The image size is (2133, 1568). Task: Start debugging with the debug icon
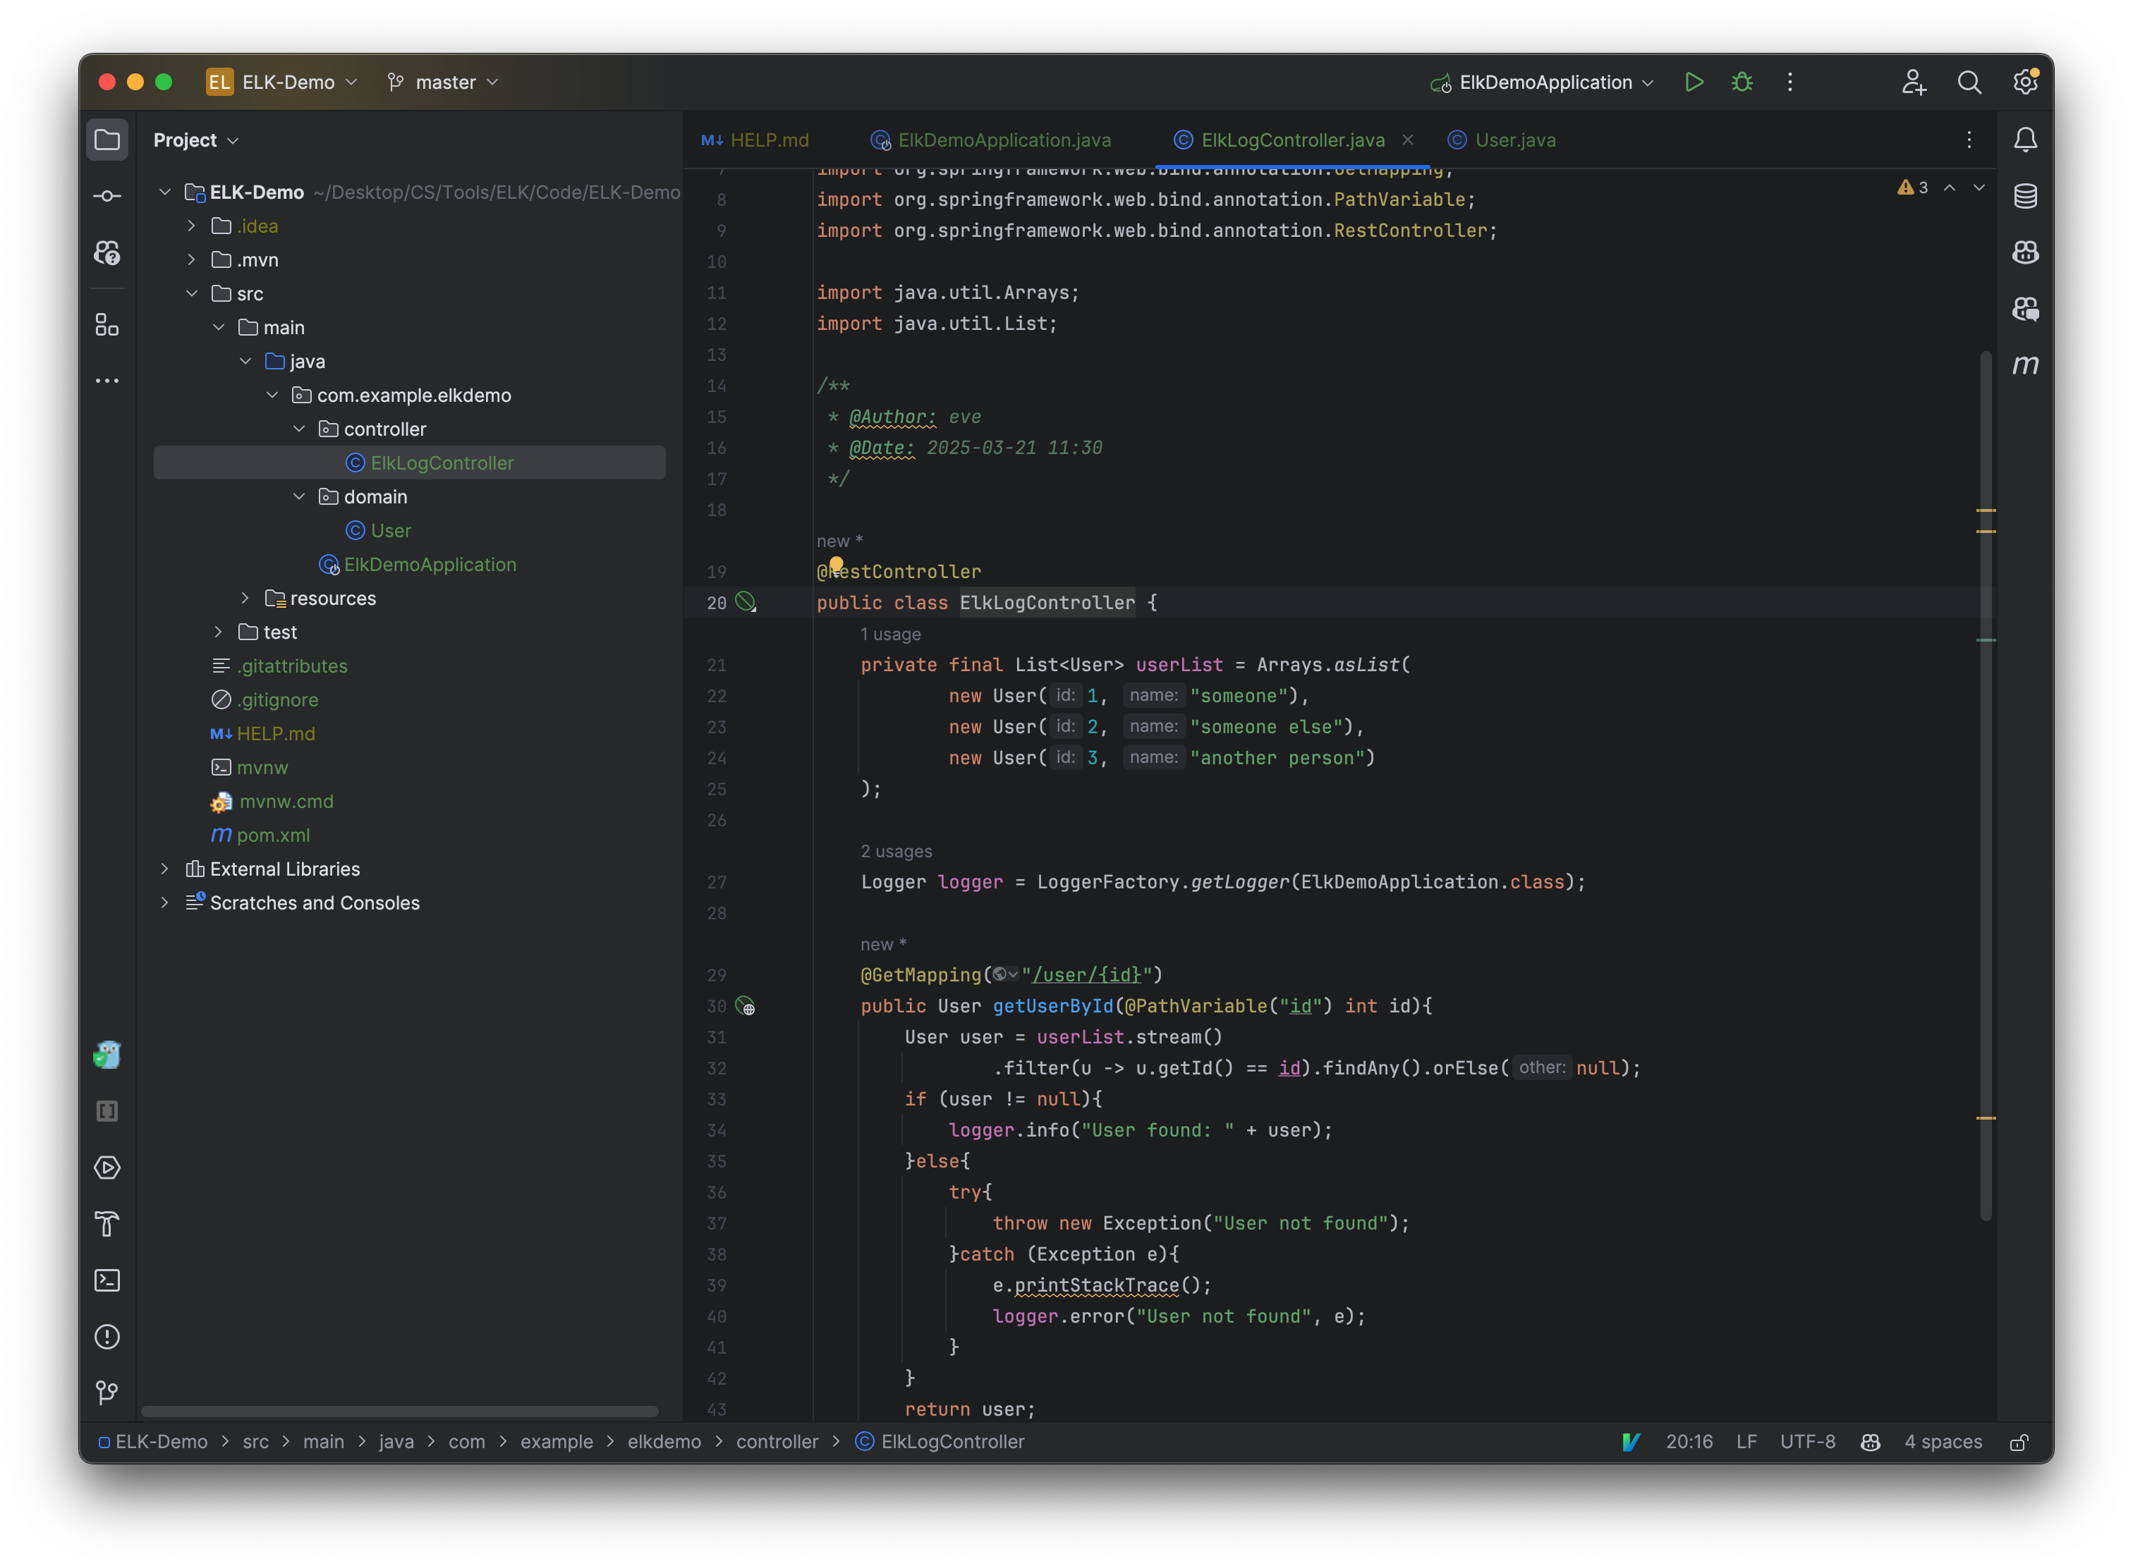1742,82
